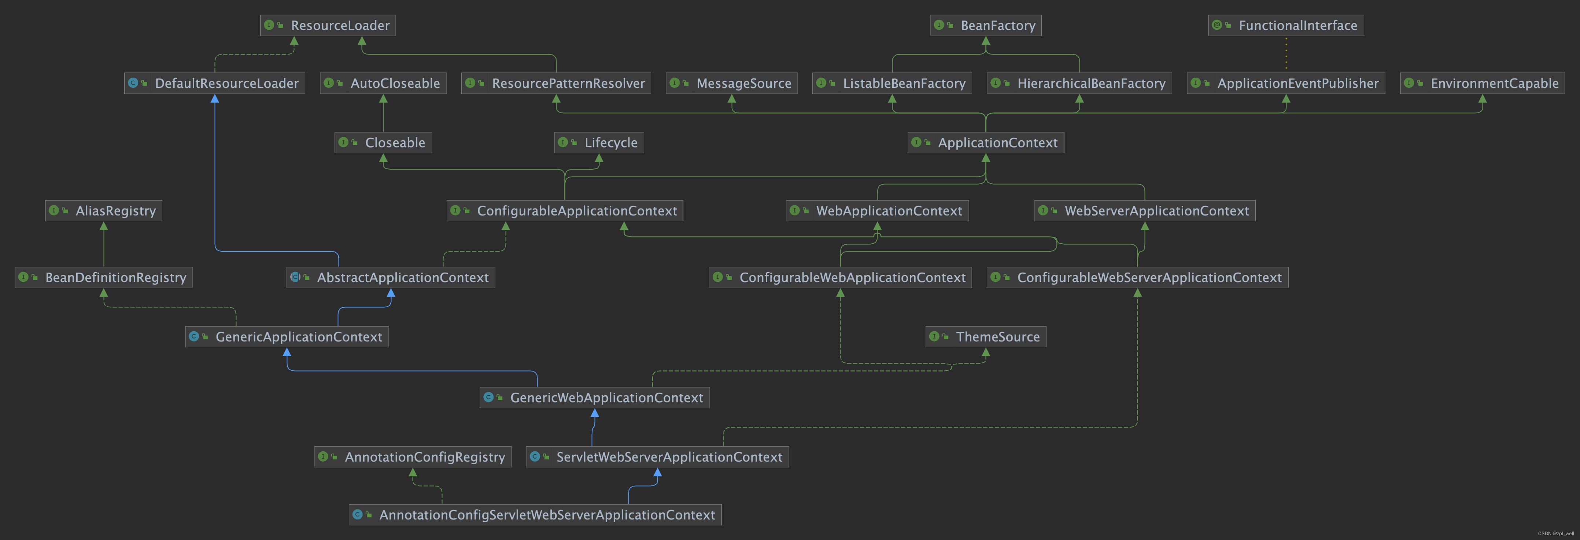This screenshot has width=1580, height=540.
Task: Click the interface icon beside ThemeSource
Action: [x=934, y=337]
